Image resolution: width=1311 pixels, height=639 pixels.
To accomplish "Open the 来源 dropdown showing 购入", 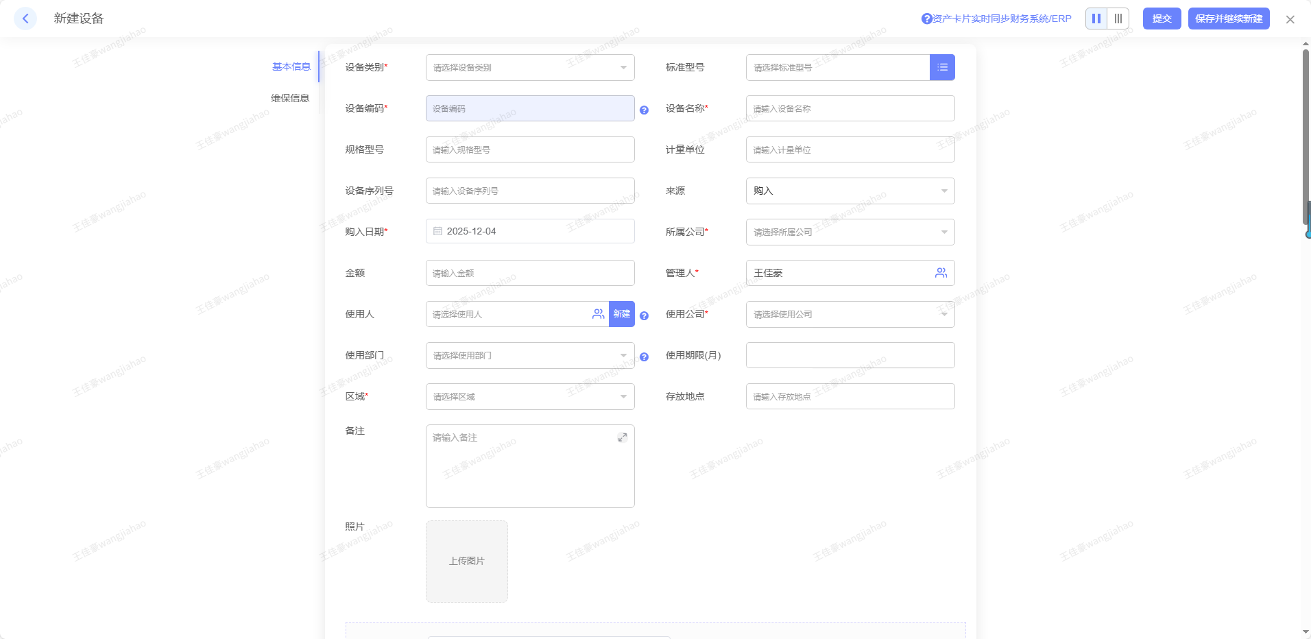I will point(850,191).
